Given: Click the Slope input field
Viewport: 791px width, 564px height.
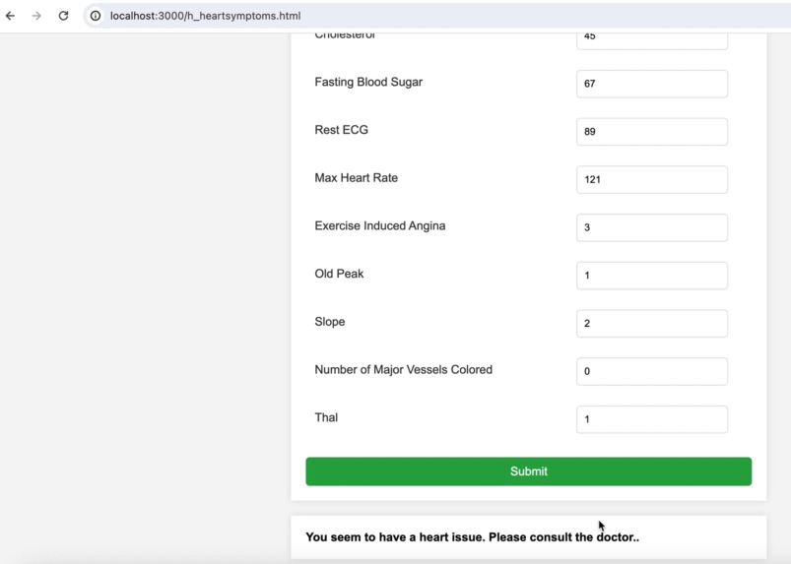Looking at the screenshot, I should tap(652, 323).
